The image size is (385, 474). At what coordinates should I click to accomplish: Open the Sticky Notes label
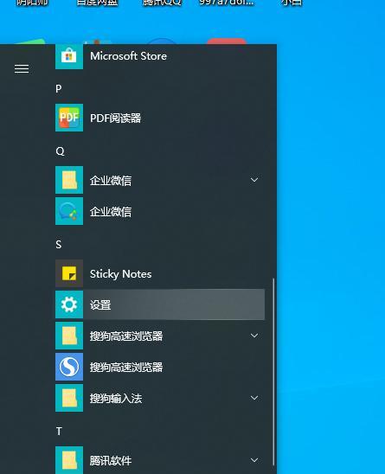pos(120,274)
